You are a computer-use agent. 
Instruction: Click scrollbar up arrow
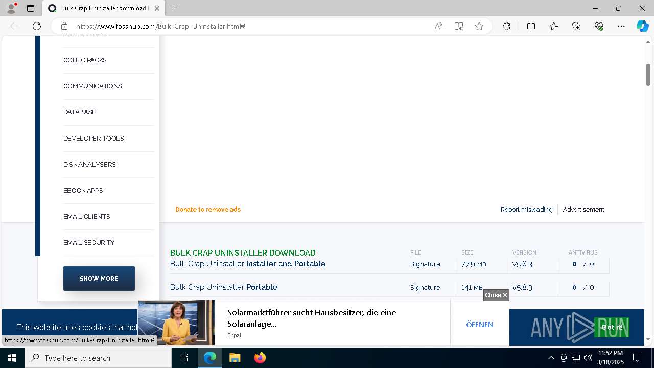point(648,42)
